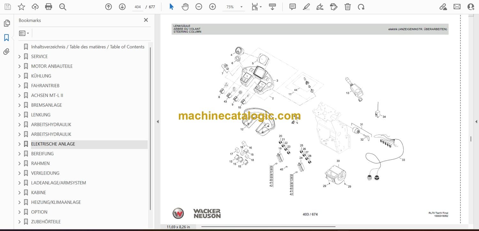Click the share link icon

pyautogui.click(x=443, y=7)
